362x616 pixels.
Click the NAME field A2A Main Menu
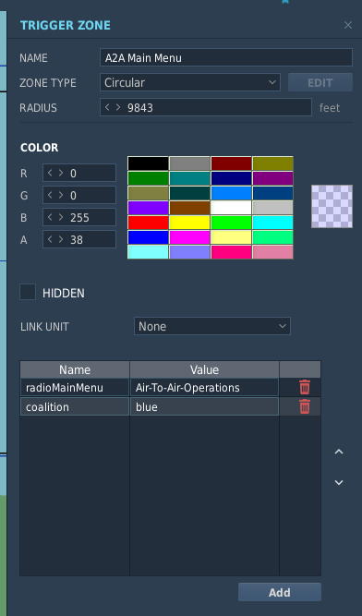pos(226,58)
